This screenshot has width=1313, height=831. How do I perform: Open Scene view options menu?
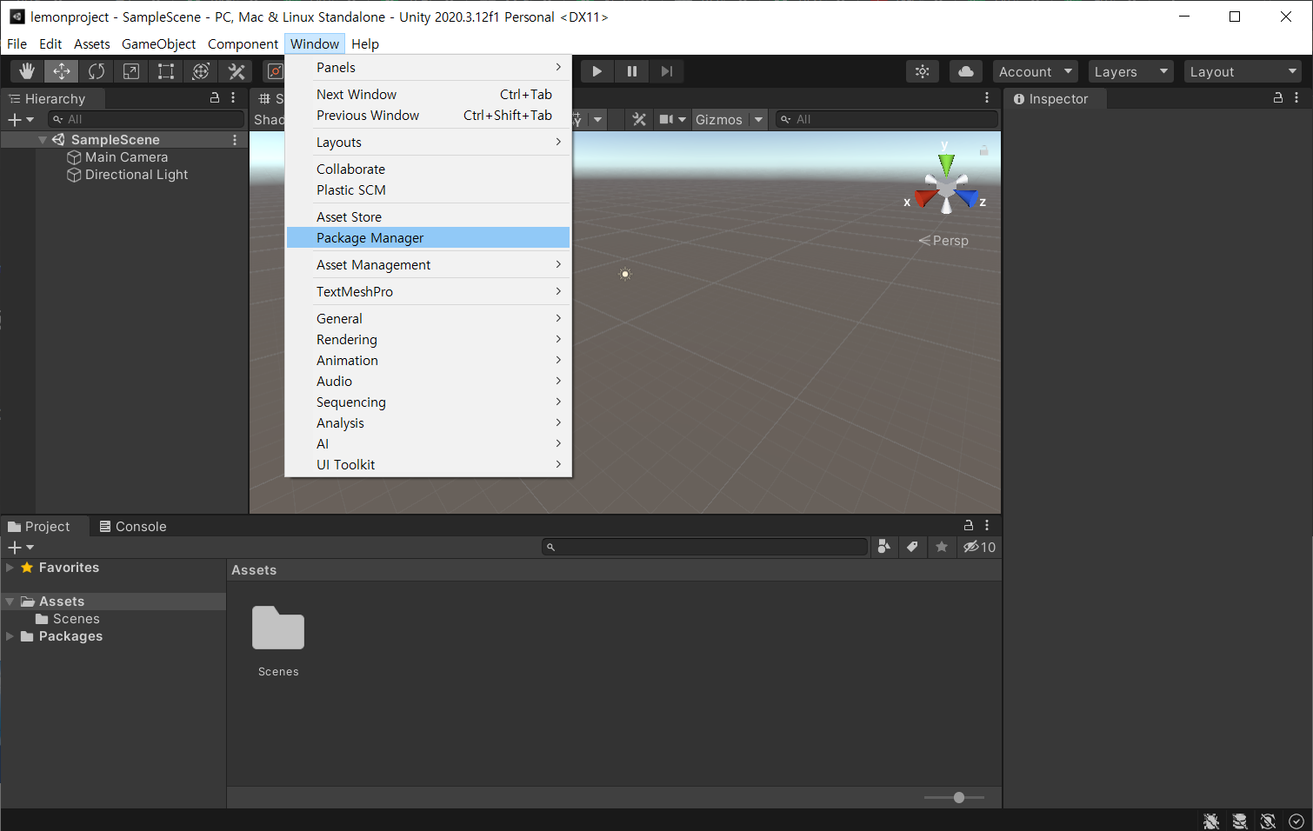click(x=987, y=98)
